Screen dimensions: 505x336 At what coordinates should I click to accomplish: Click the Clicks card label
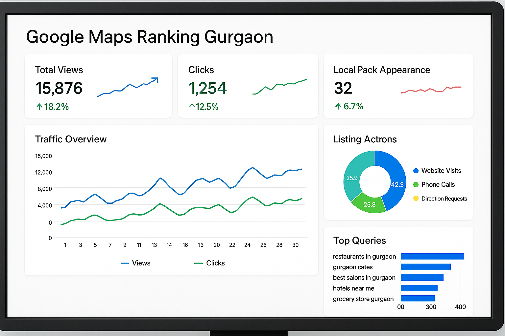pyautogui.click(x=201, y=70)
